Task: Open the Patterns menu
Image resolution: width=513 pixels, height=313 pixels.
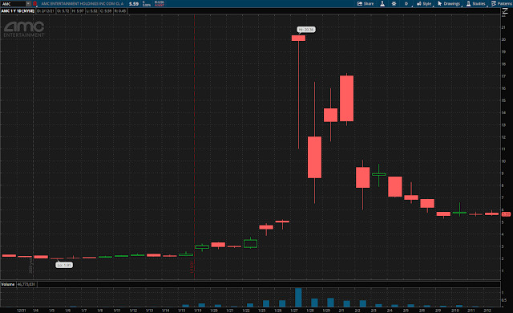Action: (x=502, y=3)
